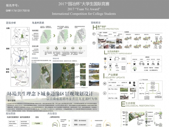
Task: Open the red building heritage photo
Action: (x=106, y=46)
